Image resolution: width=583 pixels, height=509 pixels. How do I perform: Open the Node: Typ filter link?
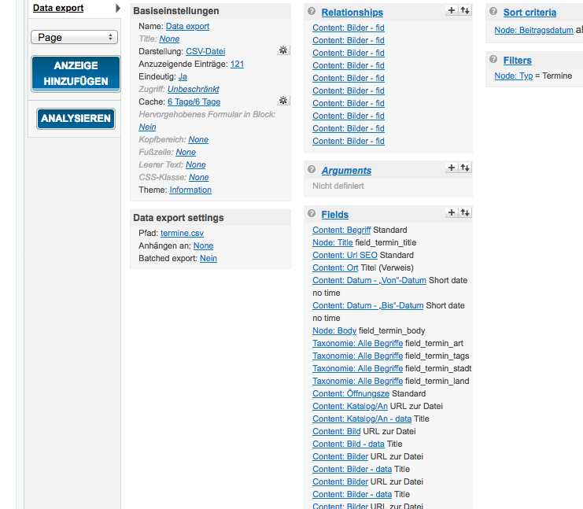[513, 76]
